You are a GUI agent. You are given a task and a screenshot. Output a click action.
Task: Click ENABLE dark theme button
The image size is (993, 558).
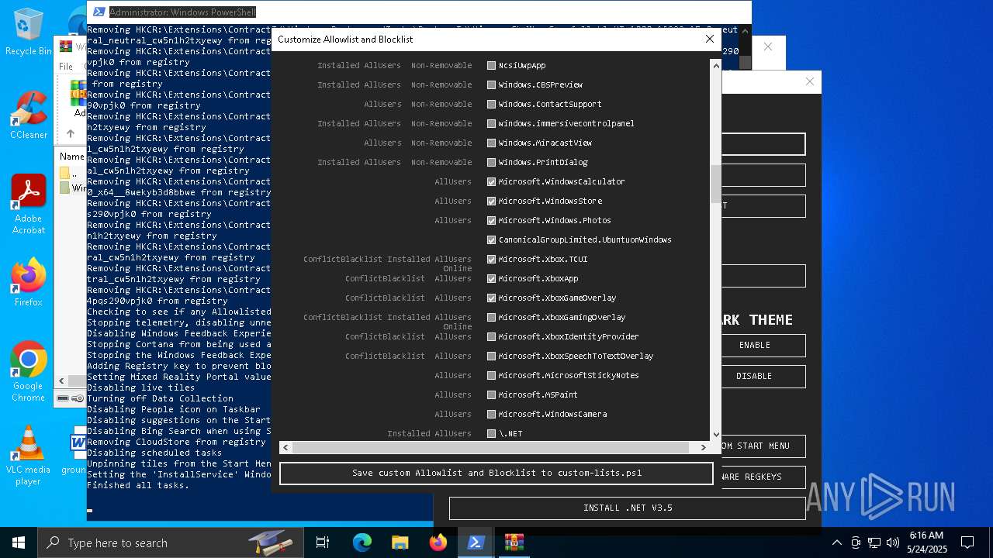pyautogui.click(x=755, y=345)
